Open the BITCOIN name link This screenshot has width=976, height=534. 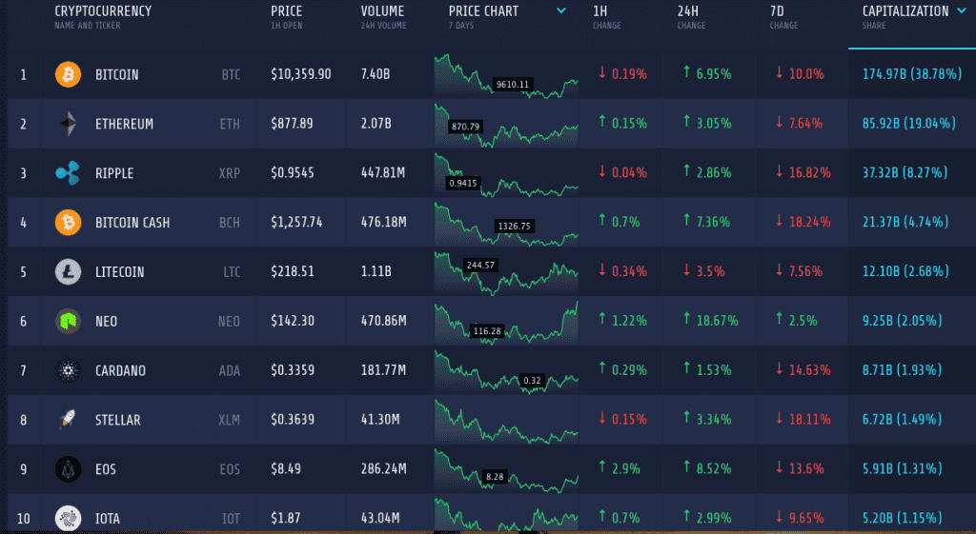(117, 74)
